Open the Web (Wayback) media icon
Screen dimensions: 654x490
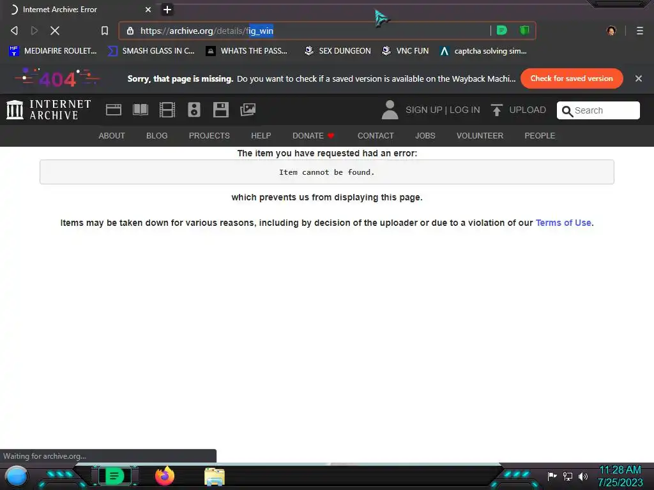pos(114,110)
